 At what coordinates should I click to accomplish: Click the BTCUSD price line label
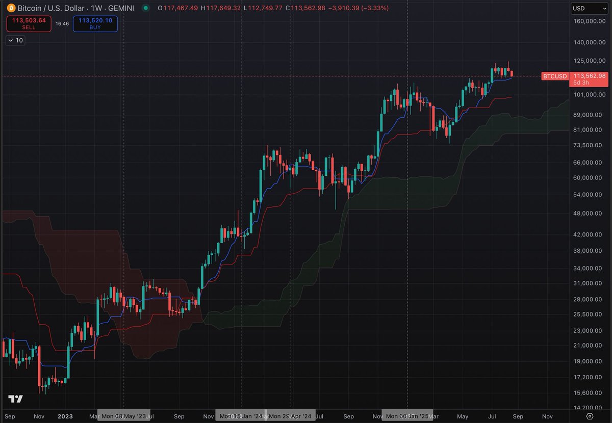tap(554, 76)
